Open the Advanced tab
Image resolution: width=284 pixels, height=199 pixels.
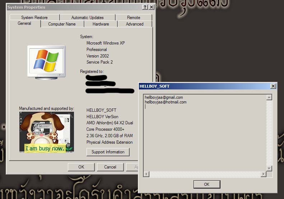tap(135, 24)
